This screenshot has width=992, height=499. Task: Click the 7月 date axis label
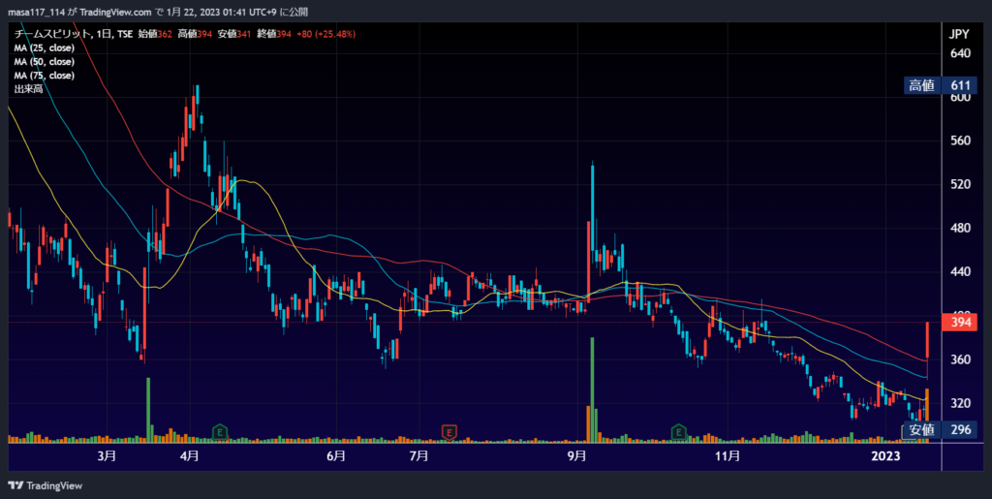pyautogui.click(x=418, y=455)
